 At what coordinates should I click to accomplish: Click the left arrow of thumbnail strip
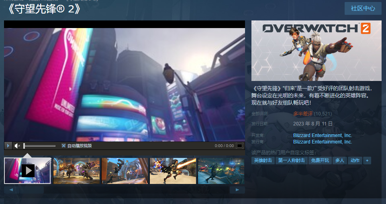11,190
